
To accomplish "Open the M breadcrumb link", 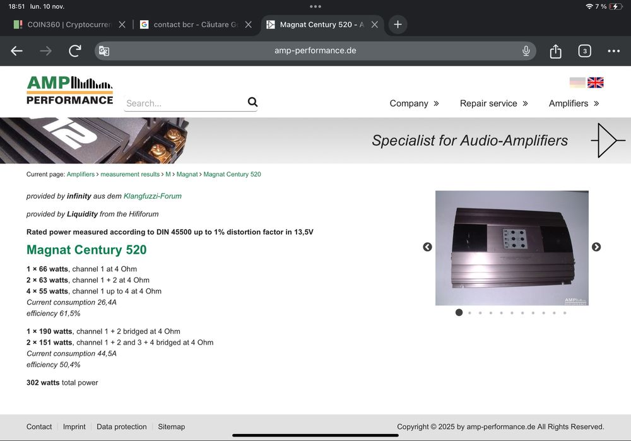I will click(168, 174).
